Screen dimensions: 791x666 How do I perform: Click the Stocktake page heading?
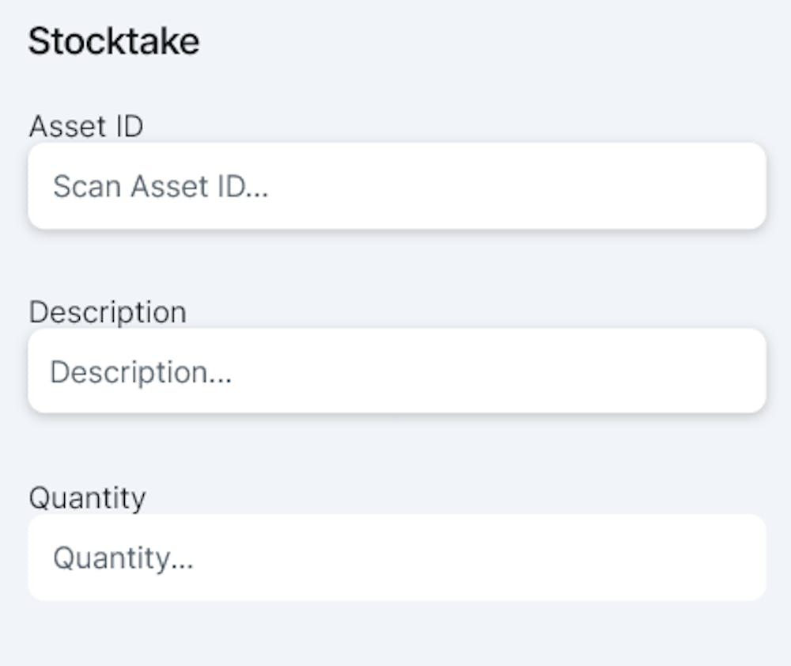click(x=114, y=41)
